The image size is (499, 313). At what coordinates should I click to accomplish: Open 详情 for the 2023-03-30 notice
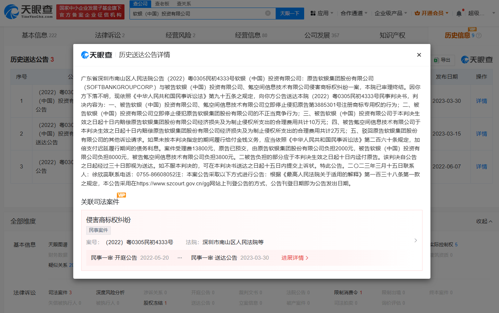pyautogui.click(x=481, y=101)
